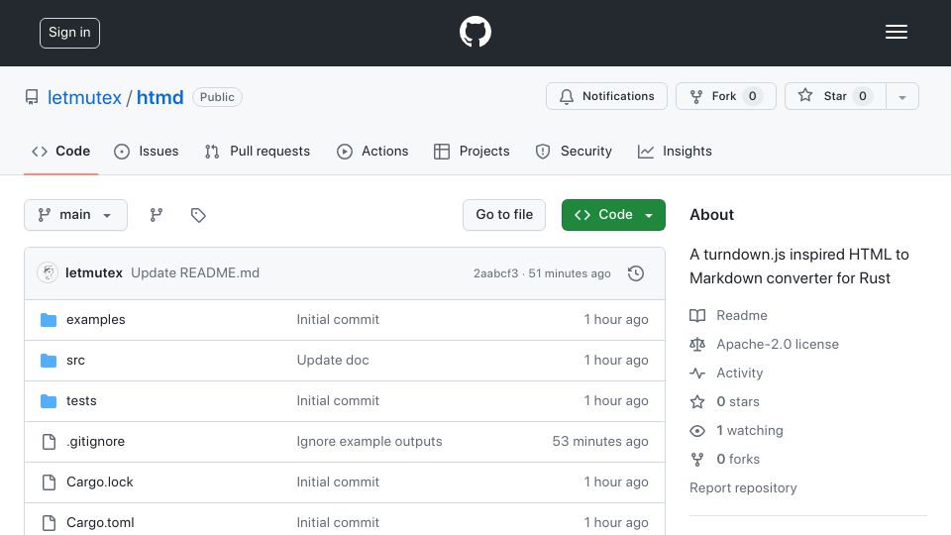Click the 53 minutes ago timestamp

pyautogui.click(x=600, y=442)
